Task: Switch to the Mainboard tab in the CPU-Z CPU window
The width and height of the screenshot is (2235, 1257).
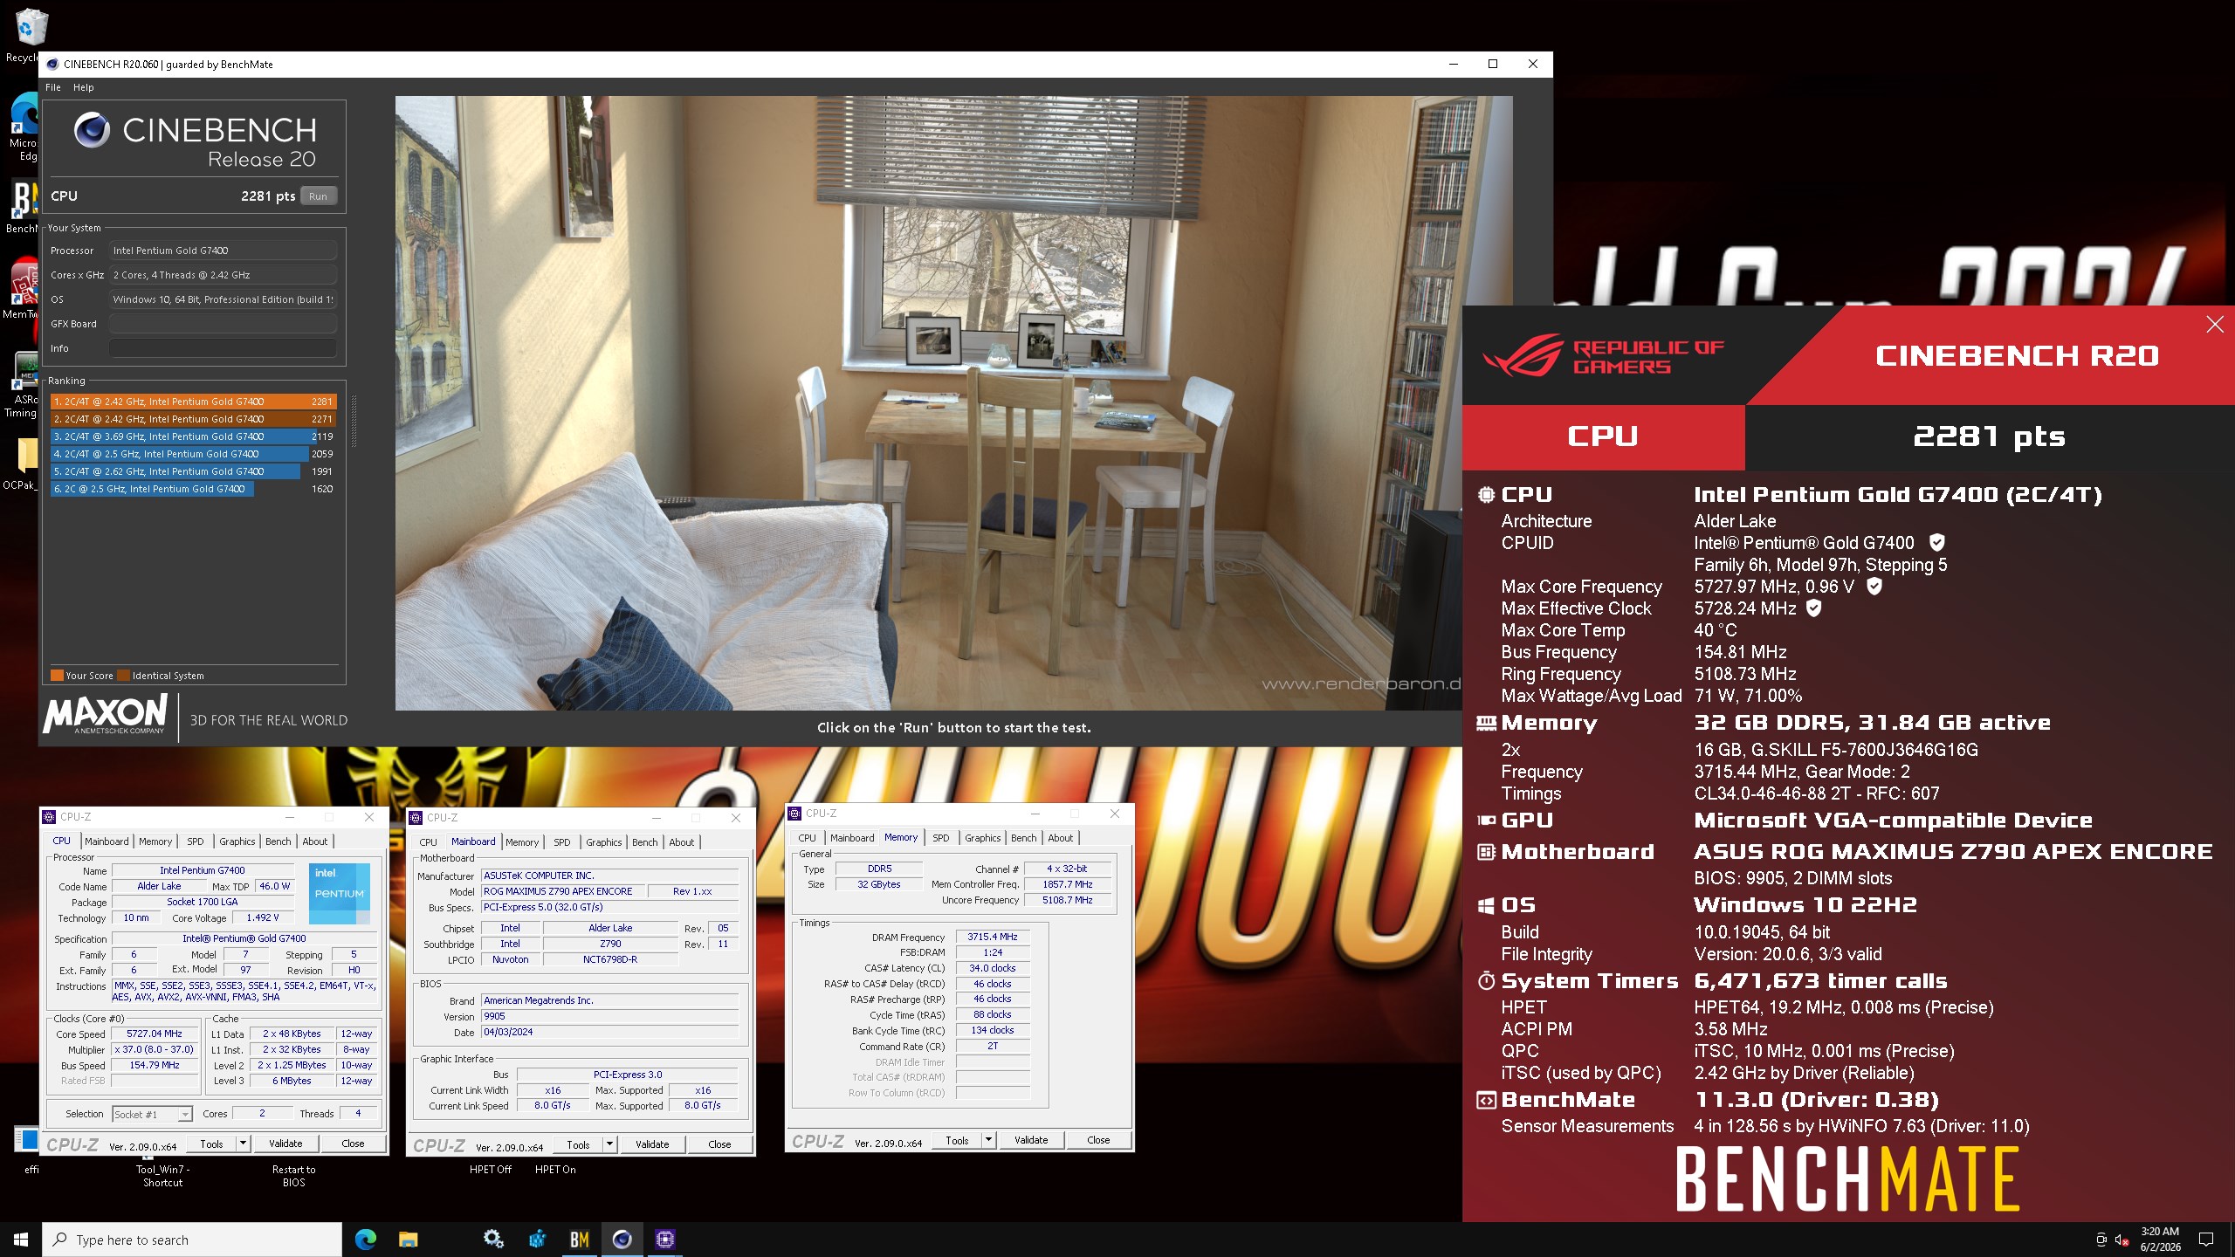Action: (x=107, y=841)
